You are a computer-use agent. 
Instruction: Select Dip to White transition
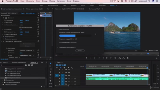point(14,73)
